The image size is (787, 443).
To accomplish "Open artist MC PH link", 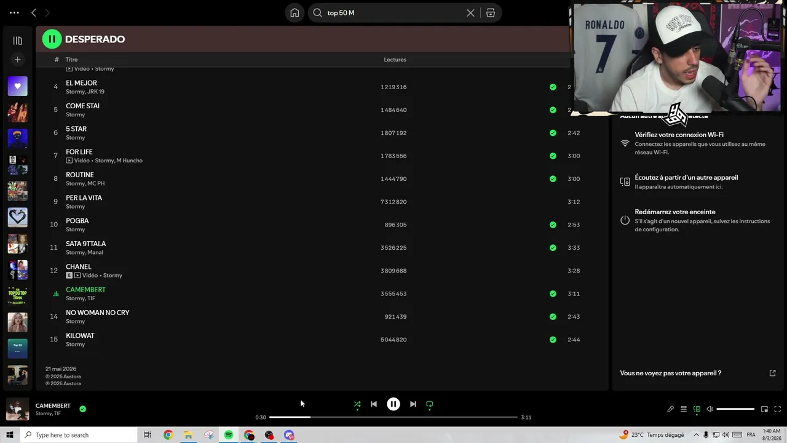I will (96, 183).
